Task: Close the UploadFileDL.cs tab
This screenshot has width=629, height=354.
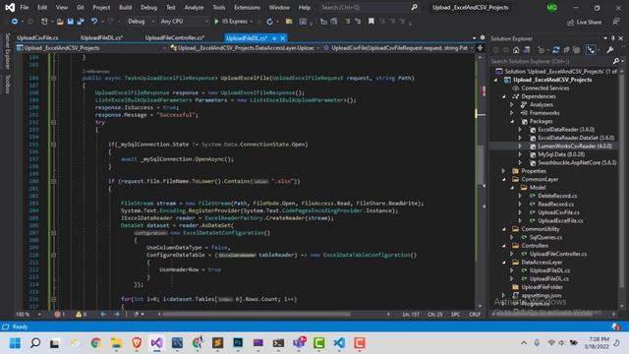Action: (x=283, y=38)
